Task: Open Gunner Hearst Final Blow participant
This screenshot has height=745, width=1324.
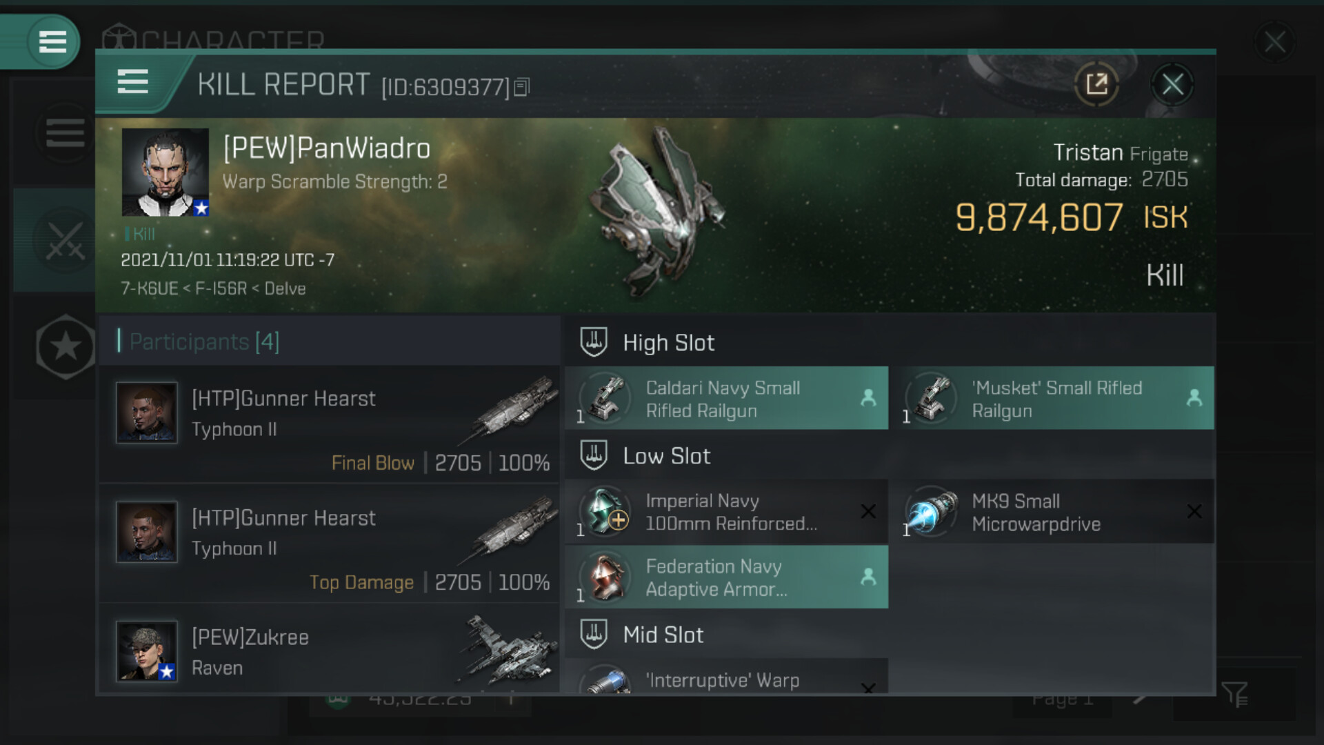Action: coord(330,424)
